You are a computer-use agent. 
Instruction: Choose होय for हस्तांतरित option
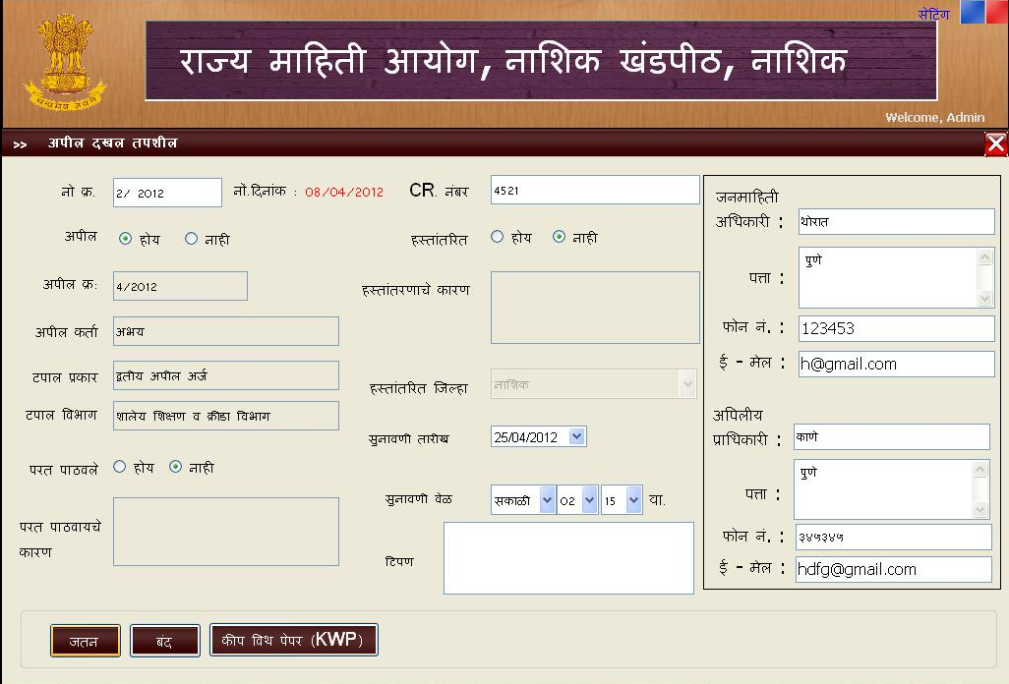[x=497, y=237]
